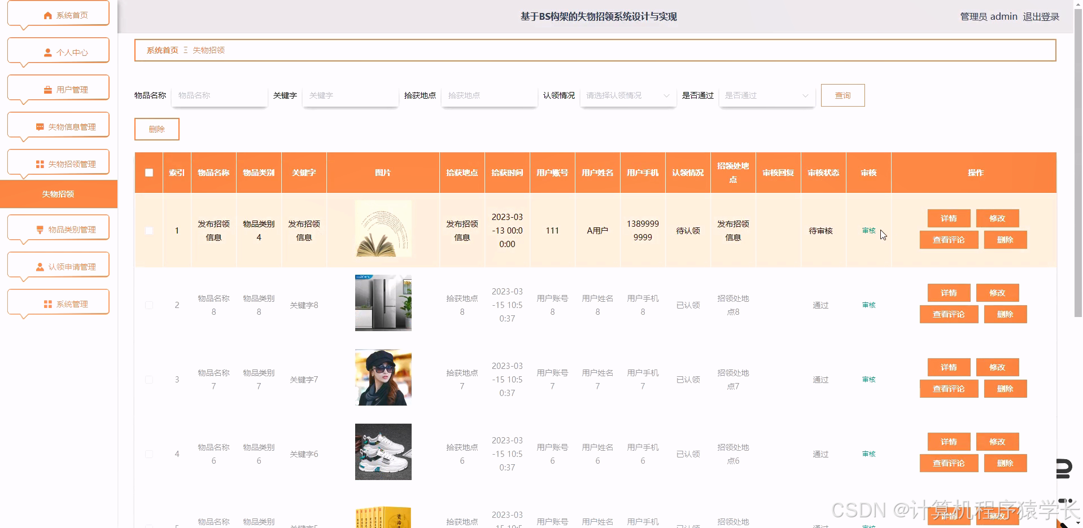
Task: Click 删除 for row 2
Action: 1005,314
